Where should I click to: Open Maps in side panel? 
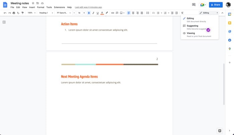(230, 49)
